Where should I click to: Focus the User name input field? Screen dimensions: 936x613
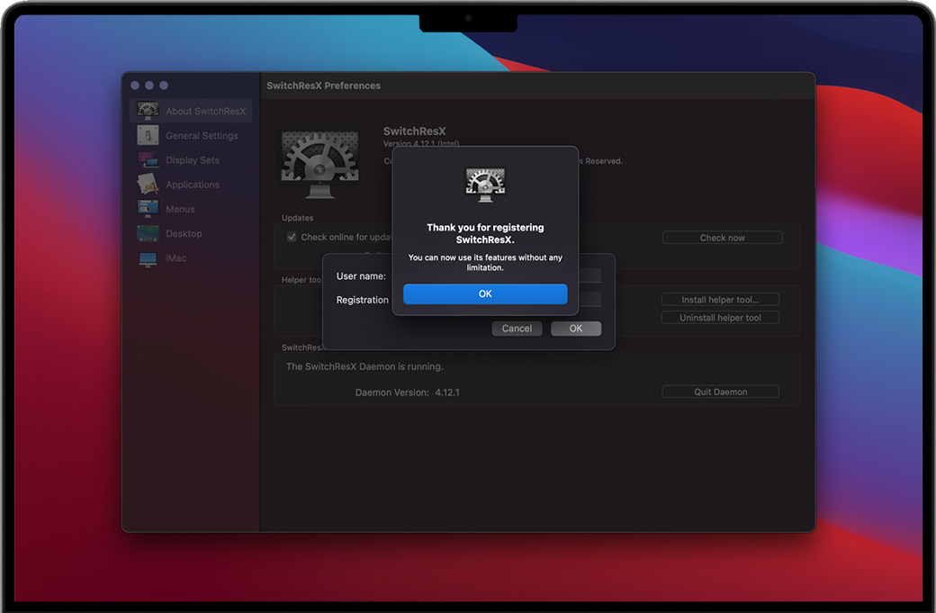pyautogui.click(x=589, y=275)
